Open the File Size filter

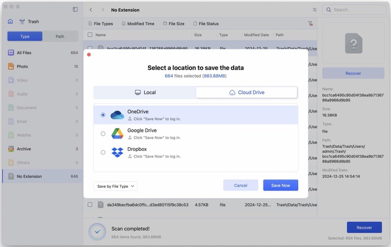(x=174, y=24)
